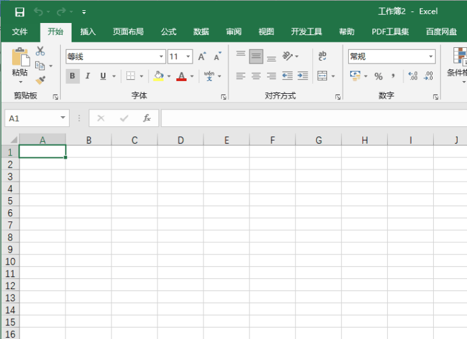
Task: Toggle Align Right
Action: pyautogui.click(x=271, y=76)
